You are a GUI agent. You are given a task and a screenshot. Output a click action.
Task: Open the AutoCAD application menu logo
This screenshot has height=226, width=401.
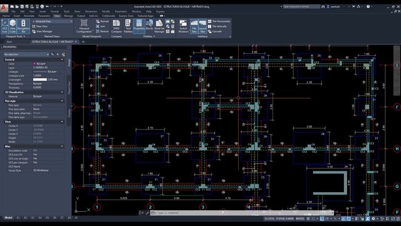(x=4, y=8)
